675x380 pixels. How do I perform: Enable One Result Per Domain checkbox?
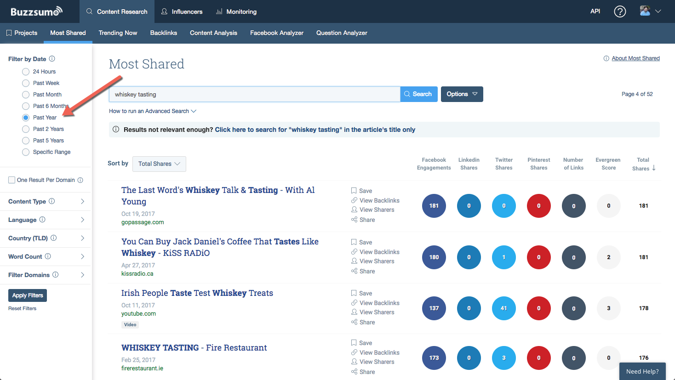(11, 180)
